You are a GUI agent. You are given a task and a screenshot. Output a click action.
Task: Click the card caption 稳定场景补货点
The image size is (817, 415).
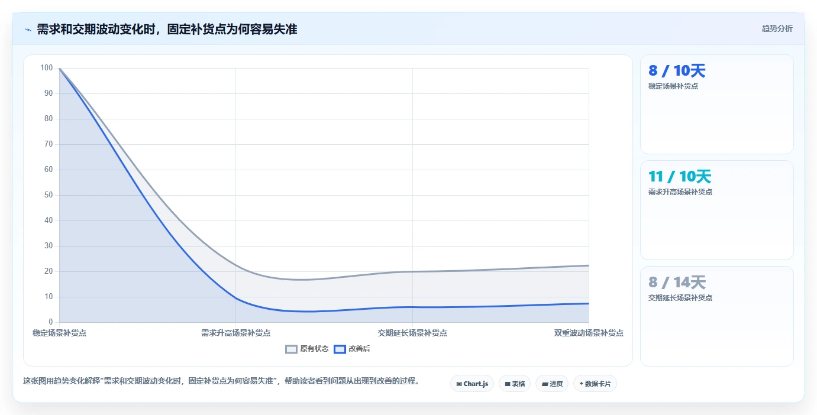tap(673, 86)
